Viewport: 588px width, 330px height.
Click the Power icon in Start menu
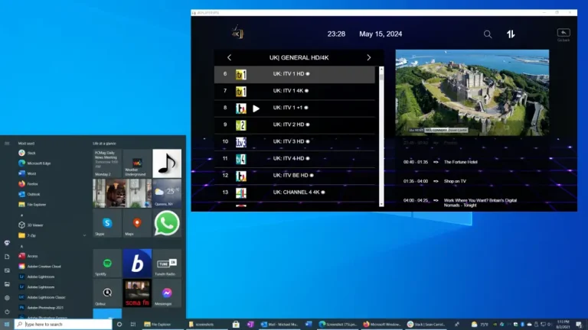[7, 312]
